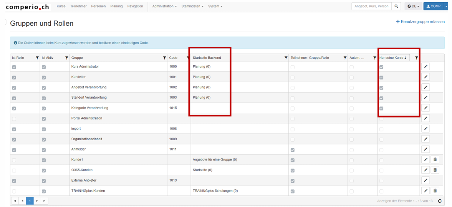Go to next page of table
The image size is (452, 207).
(x=37, y=200)
